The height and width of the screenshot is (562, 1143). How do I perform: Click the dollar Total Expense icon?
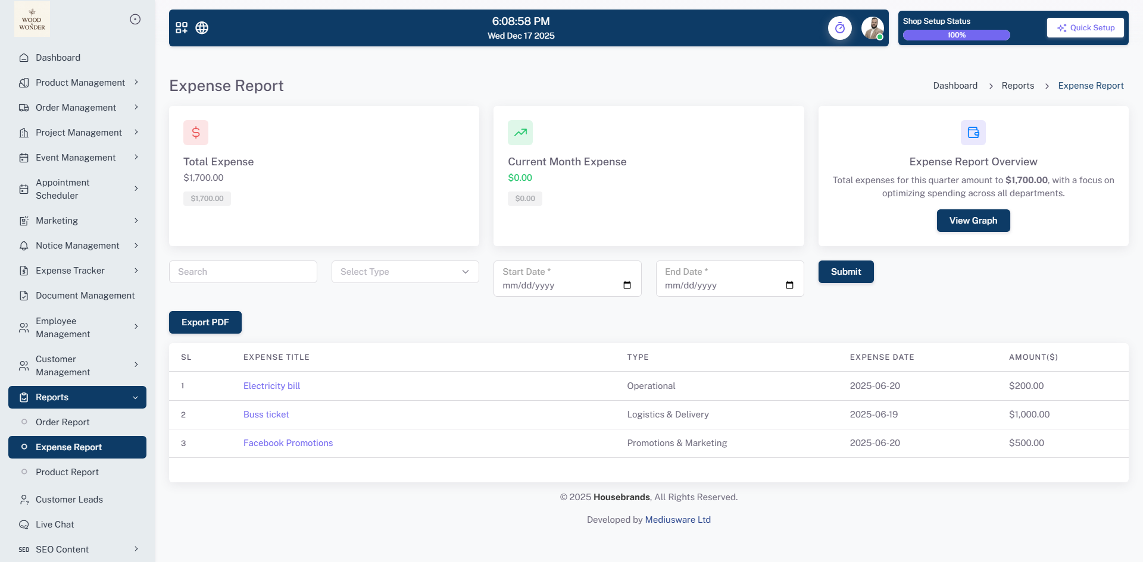coord(196,133)
